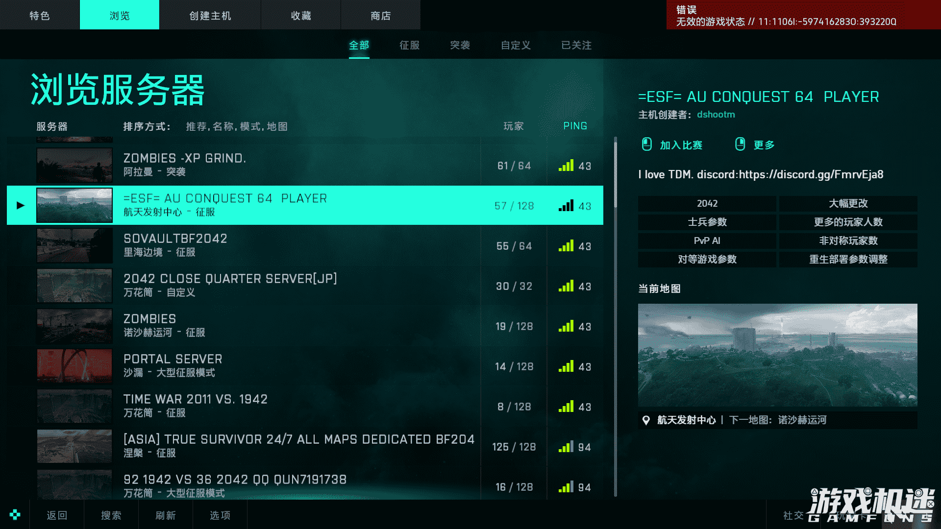Click ping signal bars for [ASIA] TRUE SURVIVOR
Image resolution: width=941 pixels, height=529 pixels.
[x=566, y=447]
